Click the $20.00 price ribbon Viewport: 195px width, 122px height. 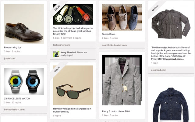(x=57, y=9)
